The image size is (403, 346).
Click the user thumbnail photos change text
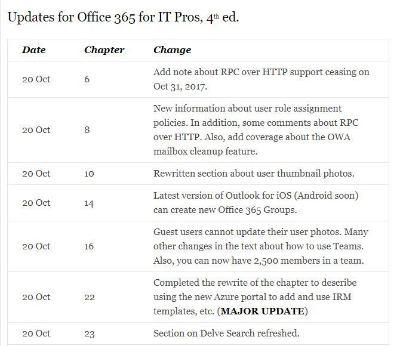click(x=254, y=174)
